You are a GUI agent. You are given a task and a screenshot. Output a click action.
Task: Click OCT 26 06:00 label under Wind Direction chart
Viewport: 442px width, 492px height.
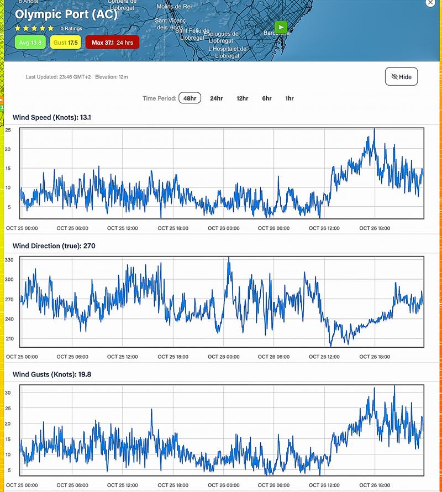point(273,357)
